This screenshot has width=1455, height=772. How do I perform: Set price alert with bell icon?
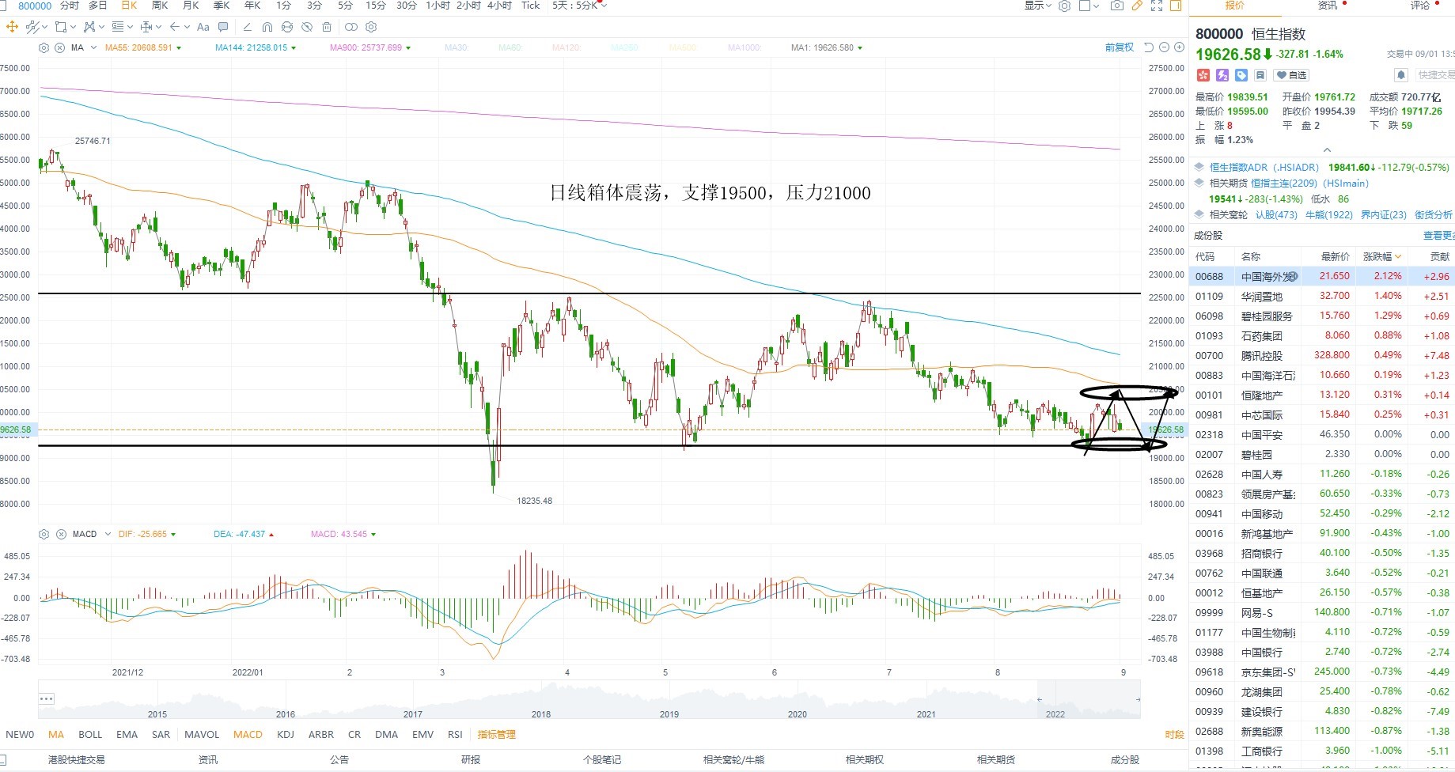[x=1401, y=75]
